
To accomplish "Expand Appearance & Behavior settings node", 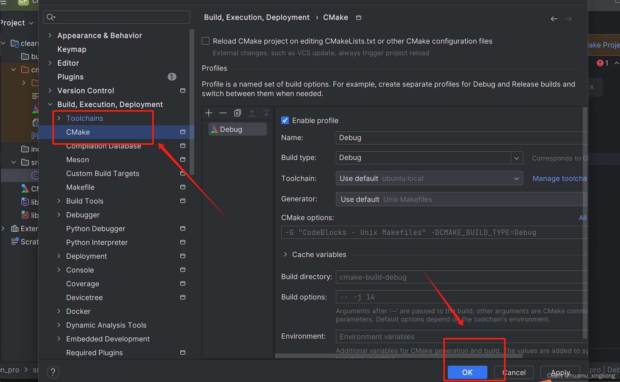I will (50, 36).
